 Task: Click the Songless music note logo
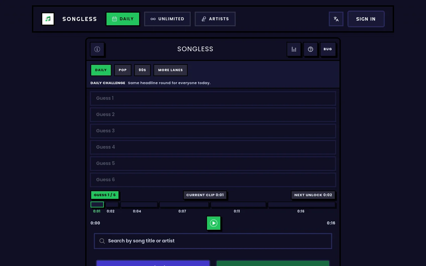point(48,19)
